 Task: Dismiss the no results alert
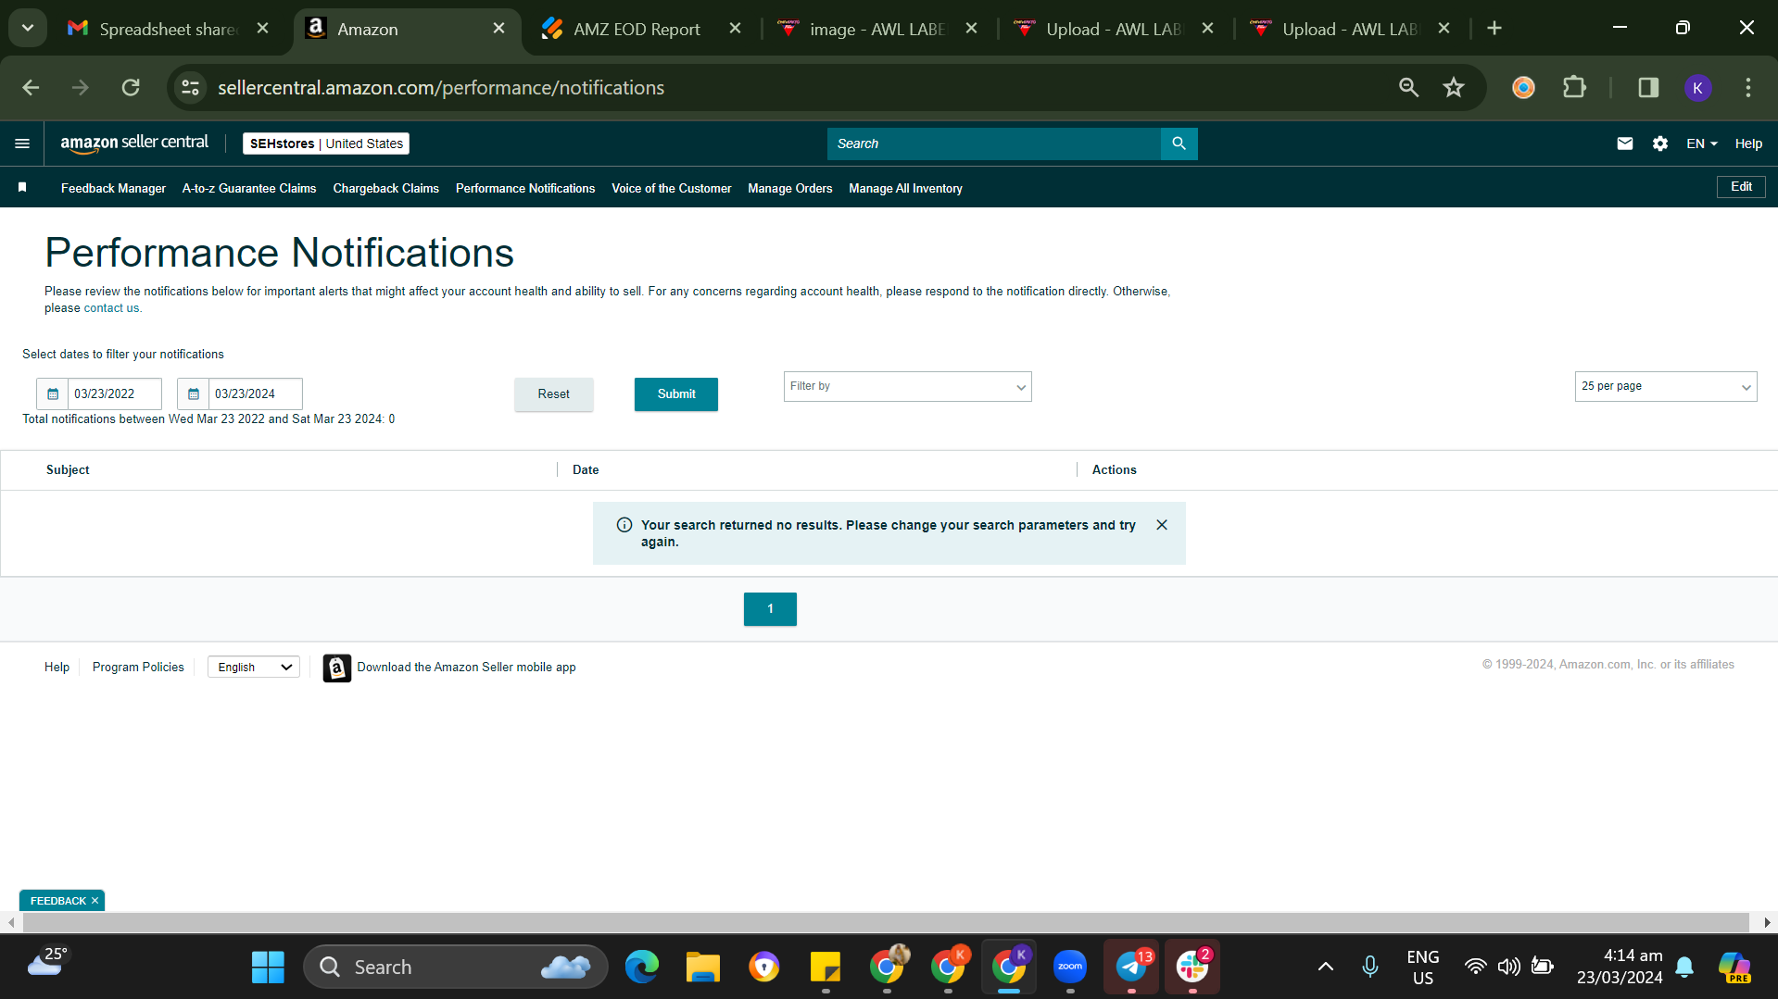click(x=1161, y=525)
